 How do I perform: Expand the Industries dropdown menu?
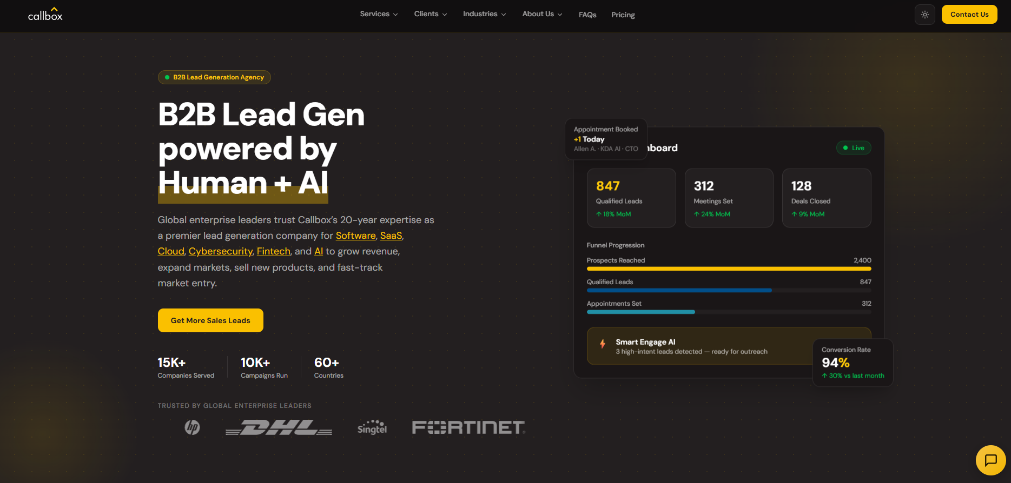pyautogui.click(x=485, y=14)
